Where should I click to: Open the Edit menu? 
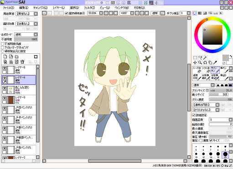24,8
